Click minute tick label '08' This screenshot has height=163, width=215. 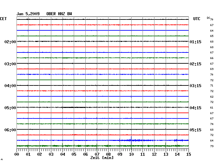108,154
